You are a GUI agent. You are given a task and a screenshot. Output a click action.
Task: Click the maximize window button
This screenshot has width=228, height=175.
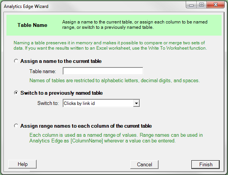click(x=202, y=5)
